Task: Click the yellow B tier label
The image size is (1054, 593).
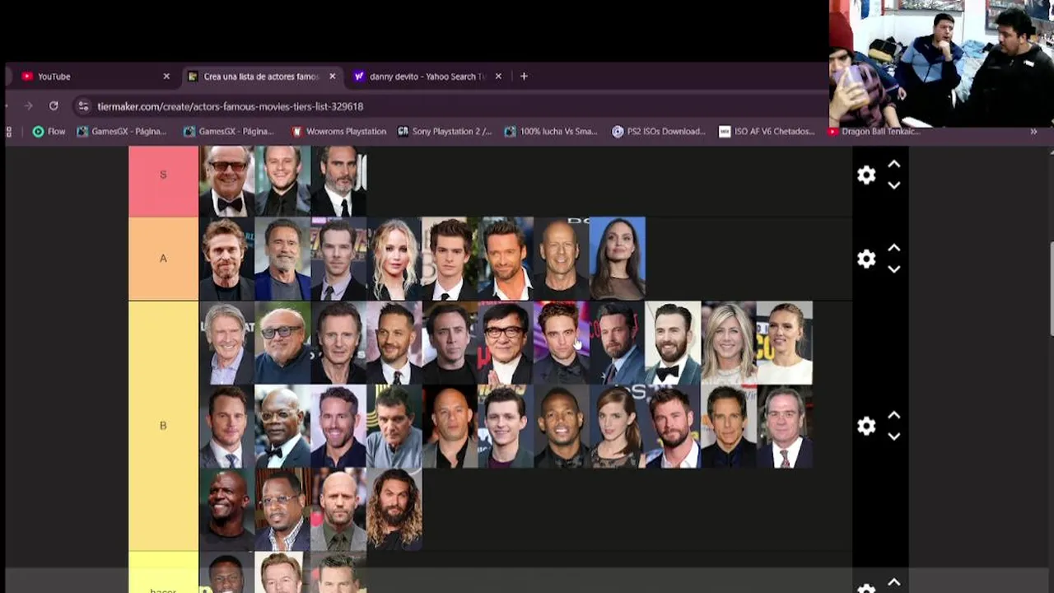Action: 163,426
